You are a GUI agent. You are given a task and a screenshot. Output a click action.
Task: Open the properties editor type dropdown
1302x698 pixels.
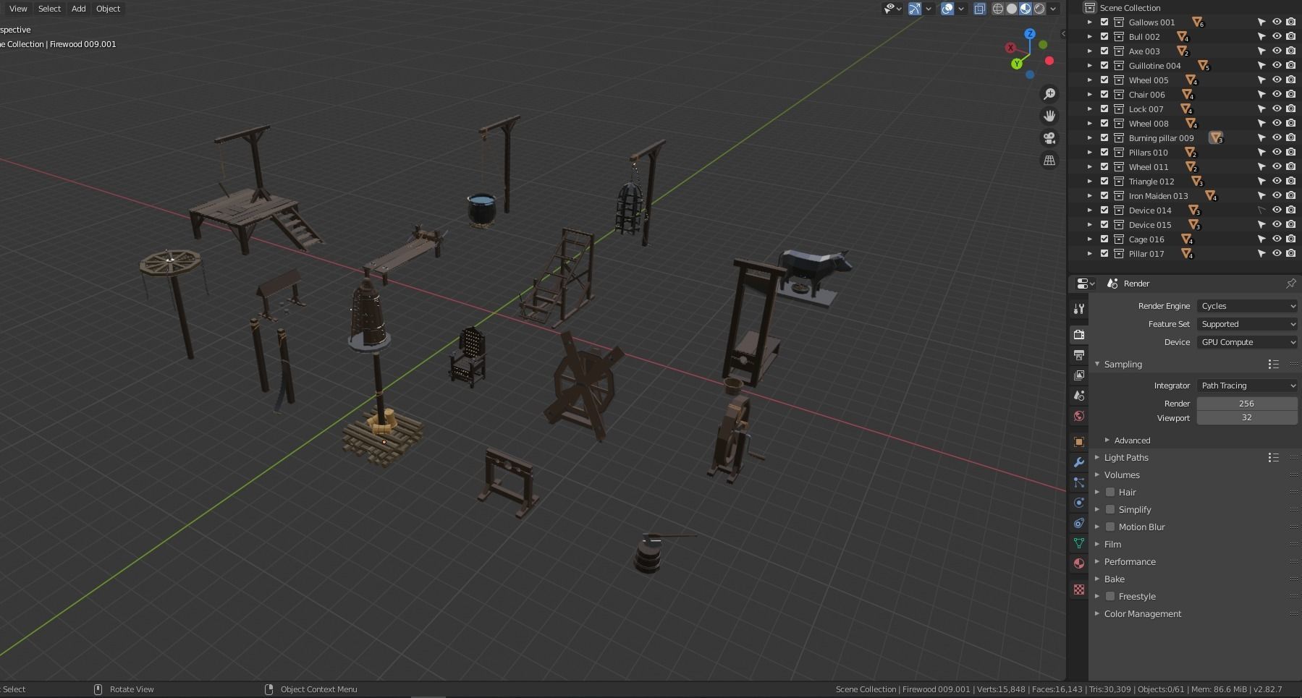pos(1086,284)
